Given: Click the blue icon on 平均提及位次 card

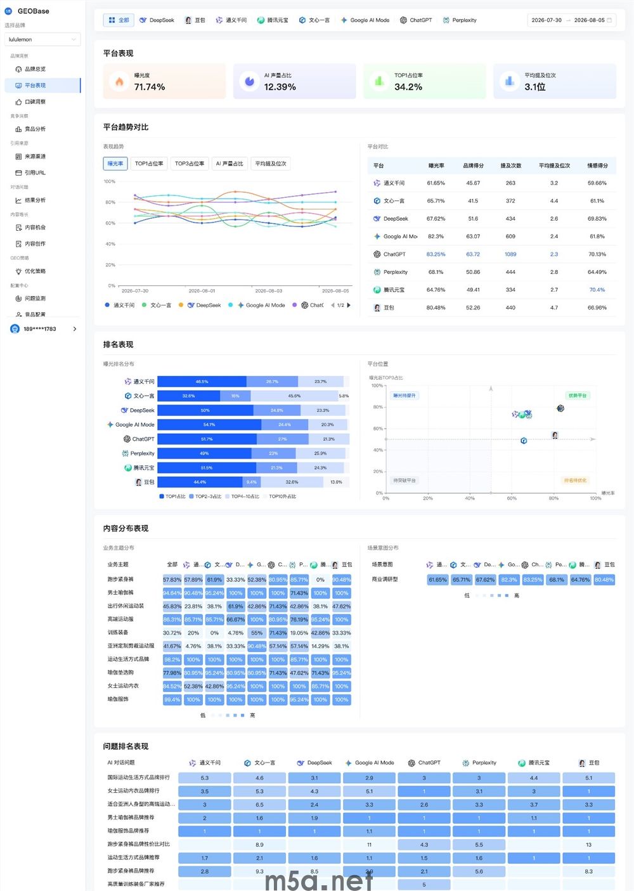Looking at the screenshot, I should pyautogui.click(x=509, y=81).
